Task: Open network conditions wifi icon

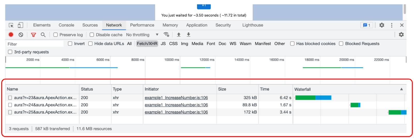Action: coord(166,34)
